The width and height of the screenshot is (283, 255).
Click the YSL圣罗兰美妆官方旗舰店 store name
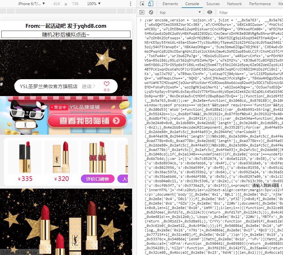point(49,86)
